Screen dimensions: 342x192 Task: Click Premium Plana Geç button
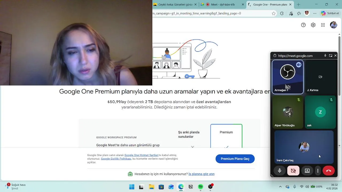pos(235,159)
